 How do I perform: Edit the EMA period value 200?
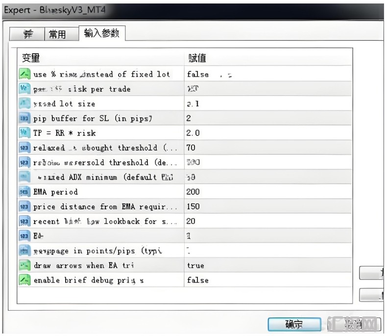click(193, 192)
